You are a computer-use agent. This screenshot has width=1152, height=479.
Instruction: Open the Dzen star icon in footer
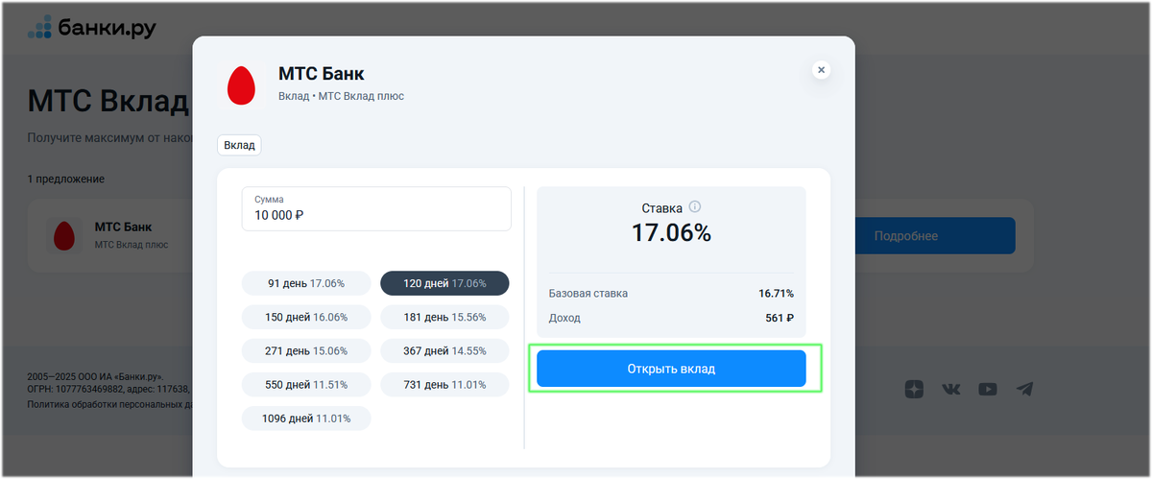pos(914,389)
